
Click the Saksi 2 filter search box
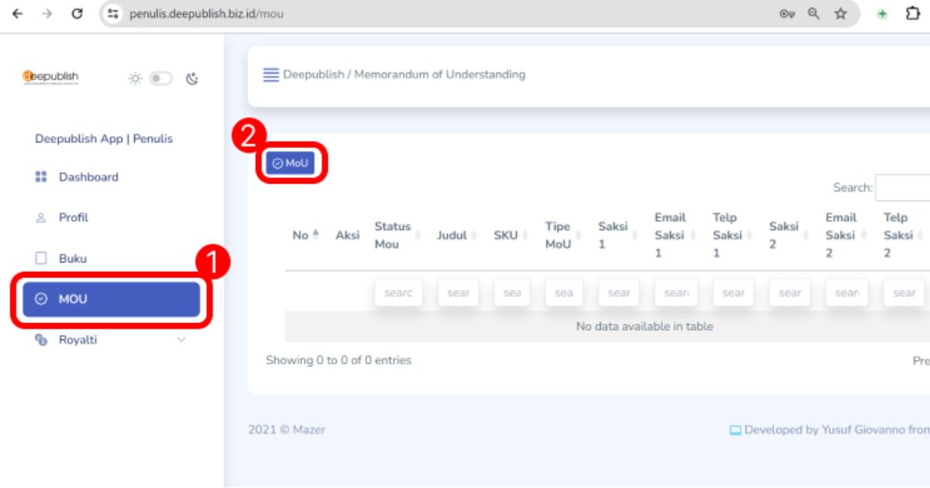[790, 293]
